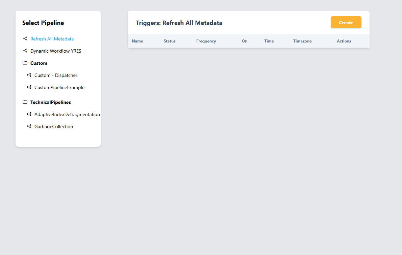
Task: Click the Status column header
Action: point(170,41)
